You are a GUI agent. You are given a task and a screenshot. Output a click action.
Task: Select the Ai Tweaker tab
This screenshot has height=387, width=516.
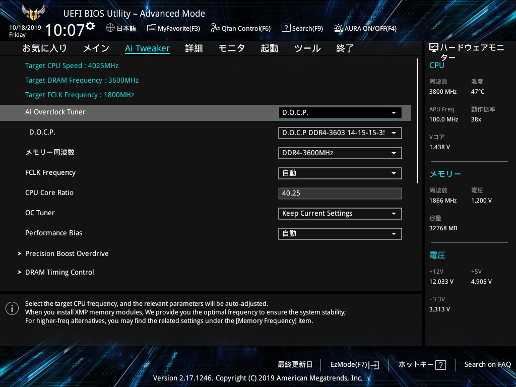[x=147, y=48]
